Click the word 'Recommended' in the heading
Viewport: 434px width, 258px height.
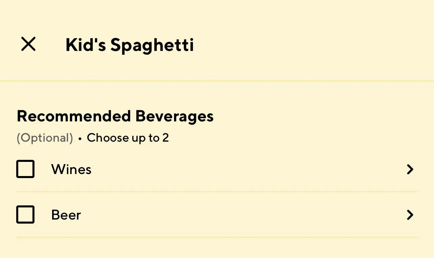pyautogui.click(x=74, y=116)
